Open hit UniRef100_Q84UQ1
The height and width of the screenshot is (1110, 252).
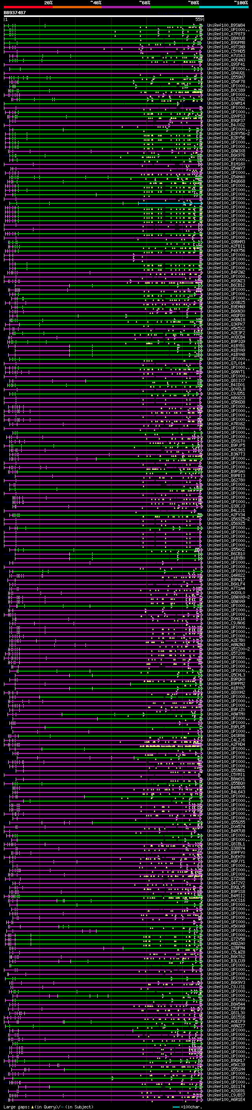226,73
